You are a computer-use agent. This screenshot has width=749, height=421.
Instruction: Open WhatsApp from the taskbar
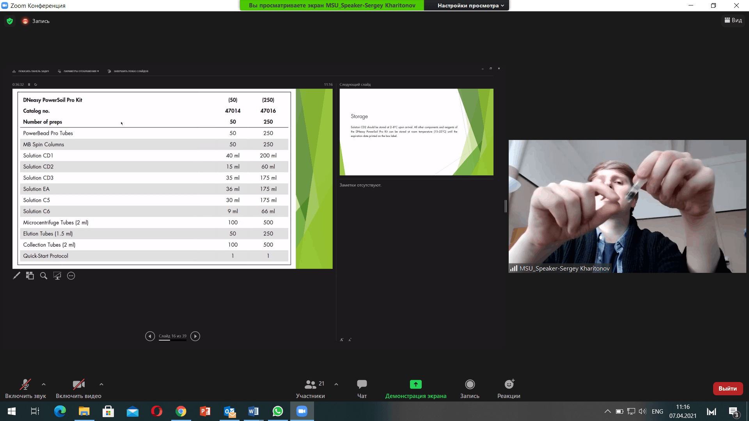[x=278, y=411]
